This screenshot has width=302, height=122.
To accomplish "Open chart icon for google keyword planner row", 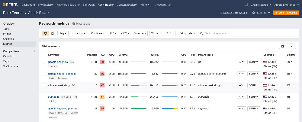I will pos(241,108).
